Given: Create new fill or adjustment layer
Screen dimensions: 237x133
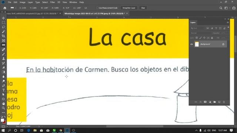Looking at the screenshot, I should 210,102.
